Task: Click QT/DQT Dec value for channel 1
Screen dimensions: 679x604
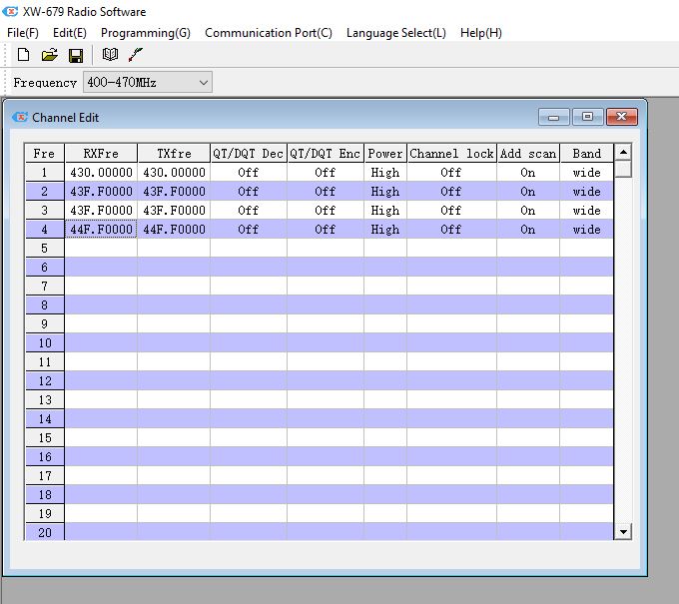Action: (248, 173)
